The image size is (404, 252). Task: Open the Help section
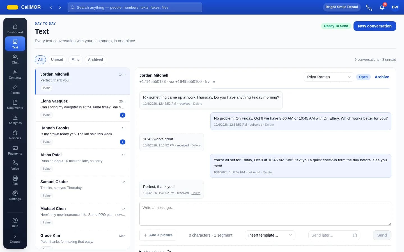(x=15, y=223)
